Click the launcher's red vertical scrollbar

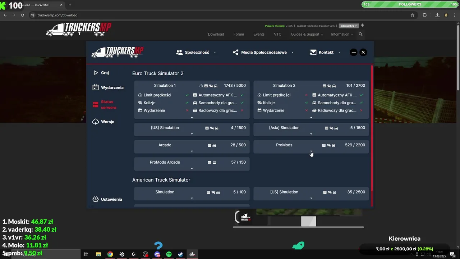pos(372,128)
